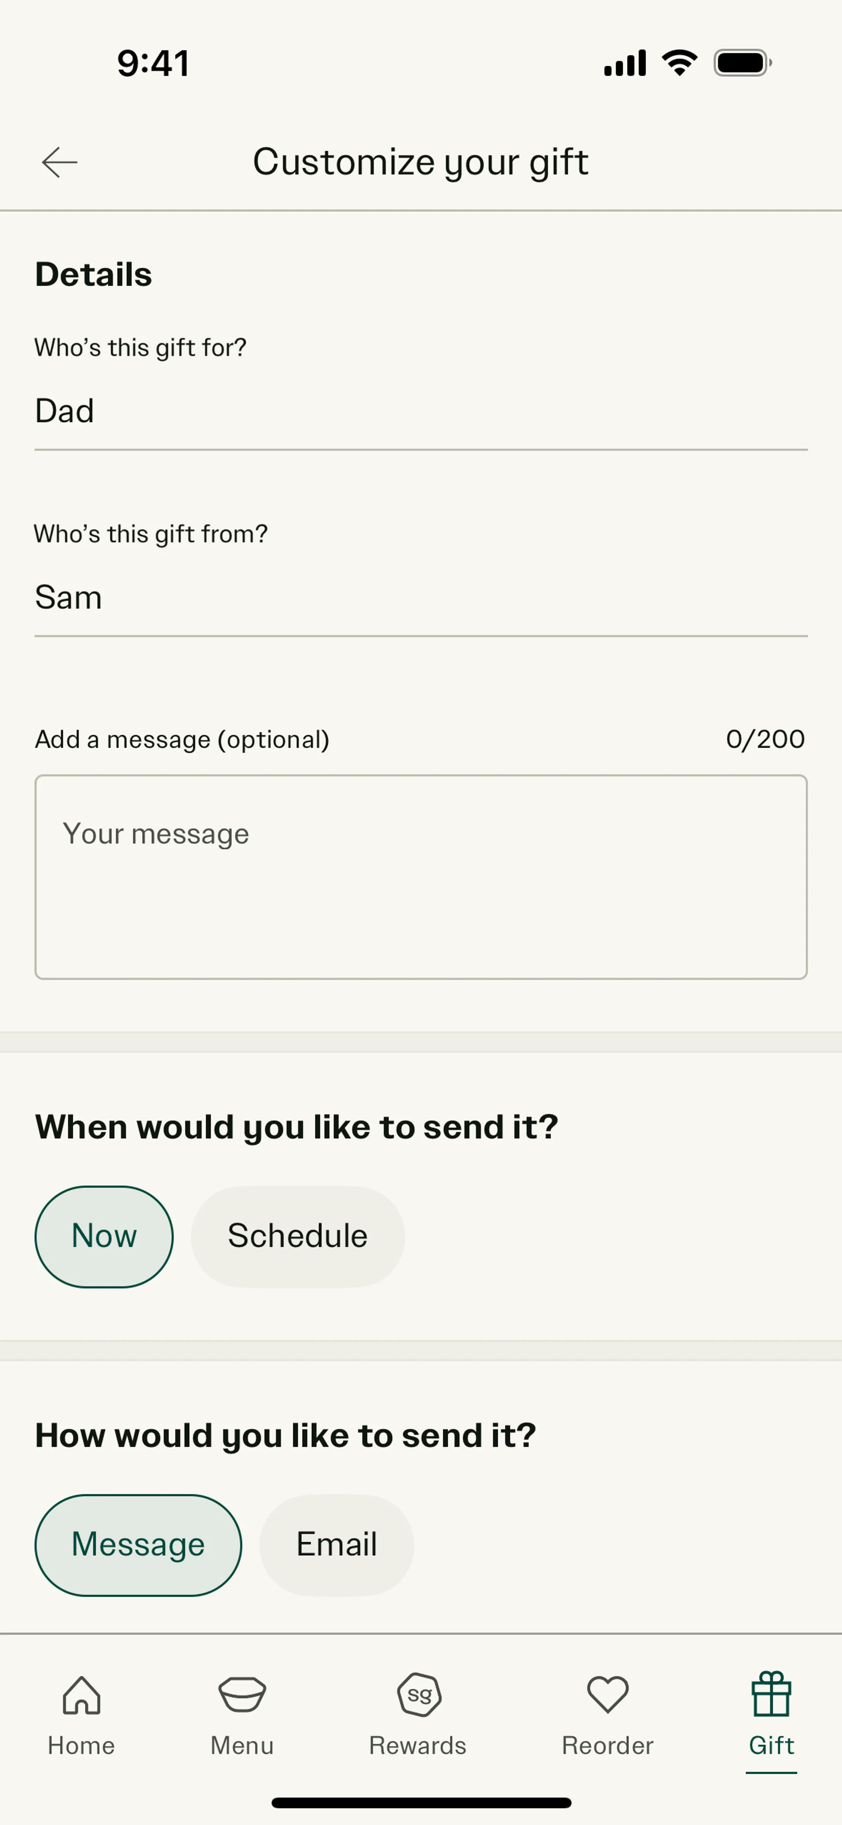The height and width of the screenshot is (1825, 842).
Task: Tap the cellular signal bars icon
Action: click(624, 63)
